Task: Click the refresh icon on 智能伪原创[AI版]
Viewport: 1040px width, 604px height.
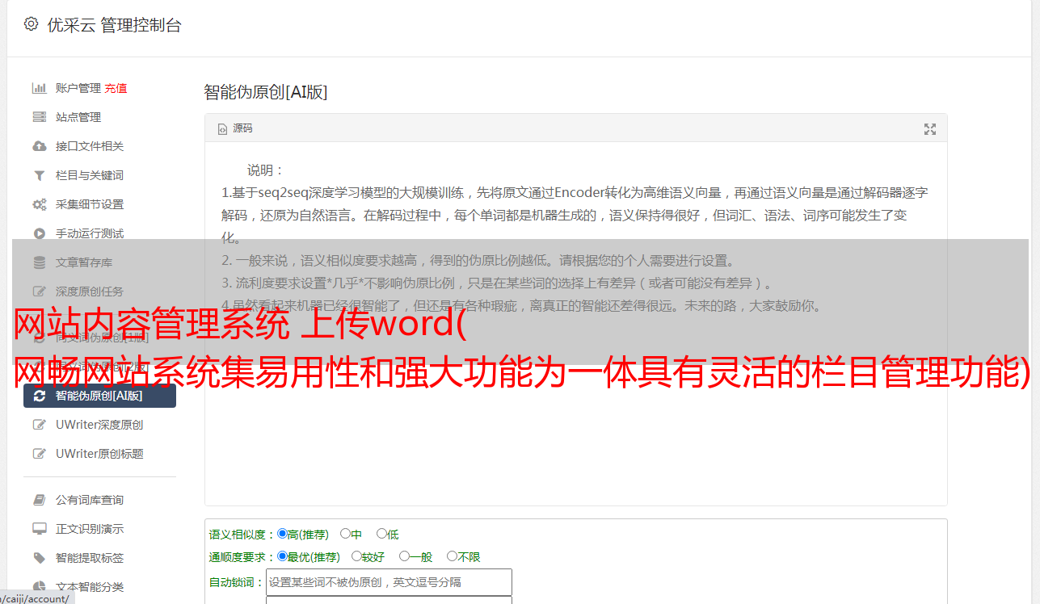Action: (40, 396)
